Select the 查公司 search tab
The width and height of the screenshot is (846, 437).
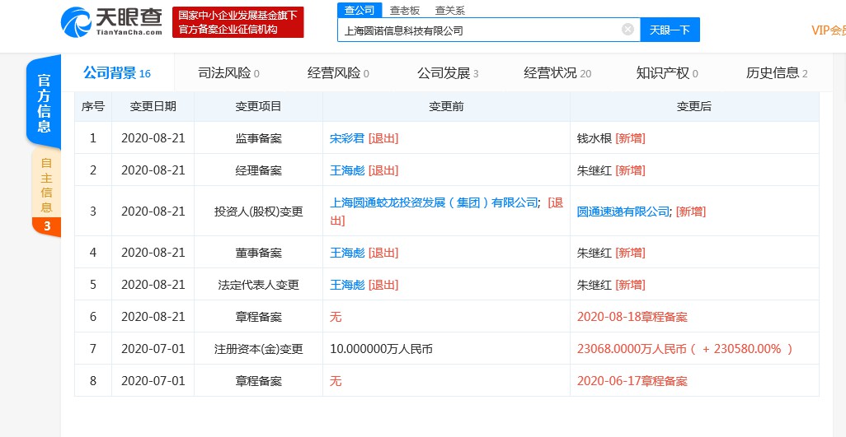pos(360,10)
